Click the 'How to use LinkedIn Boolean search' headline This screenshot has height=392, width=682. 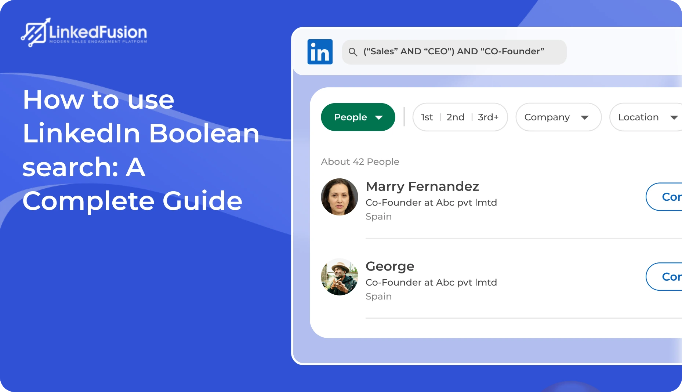(x=141, y=150)
